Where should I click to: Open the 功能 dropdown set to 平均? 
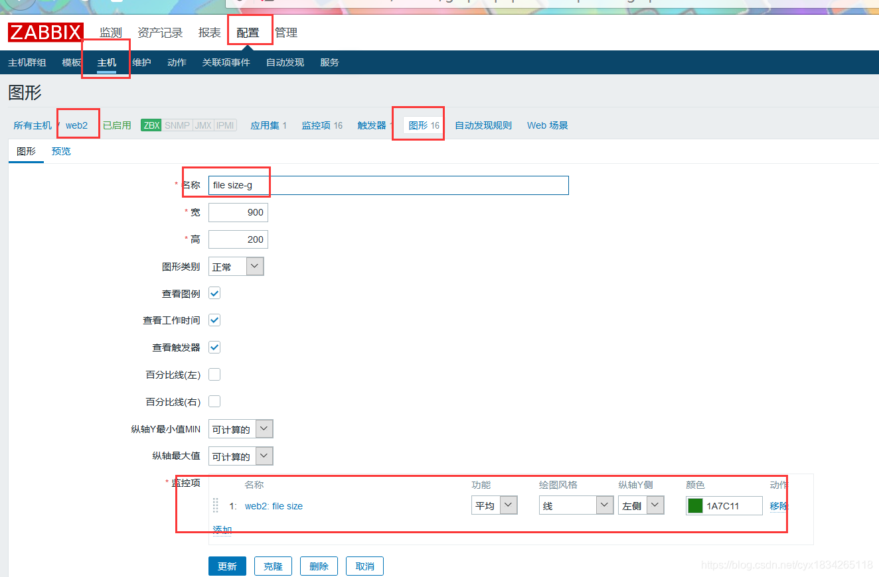pyautogui.click(x=495, y=505)
